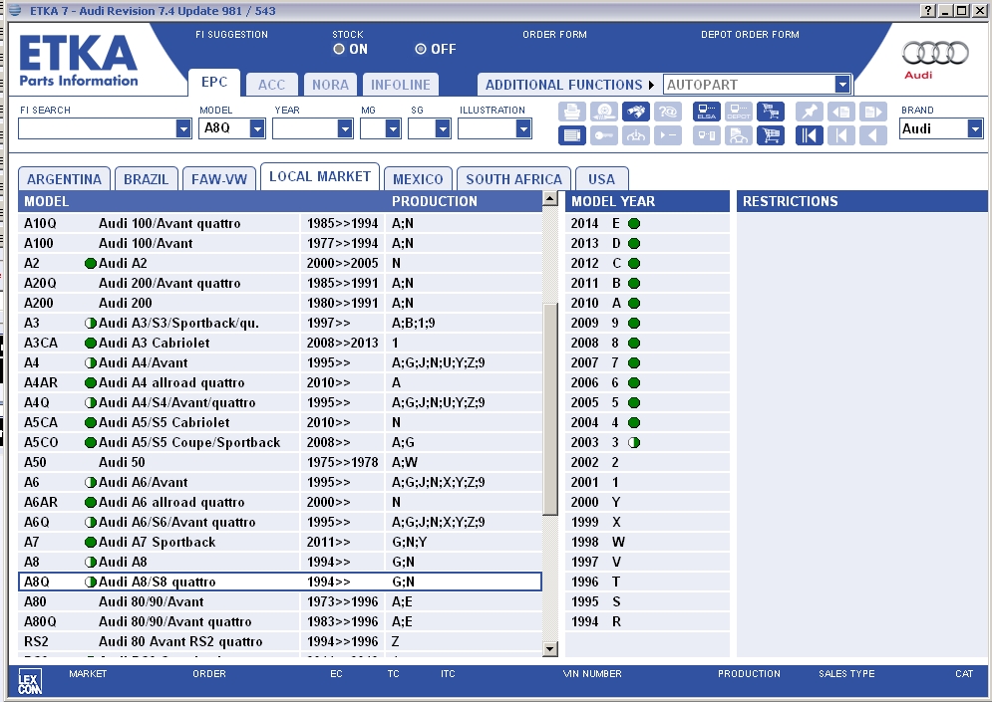Select the RS2 Audi 80 Avant row
Viewport: 992px width, 702px height.
click(x=280, y=641)
